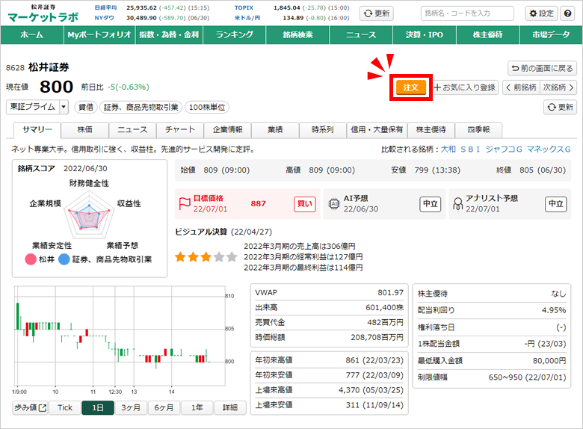The width and height of the screenshot is (583, 429).
Task: Click the orange 注文 order button
Action: [411, 87]
